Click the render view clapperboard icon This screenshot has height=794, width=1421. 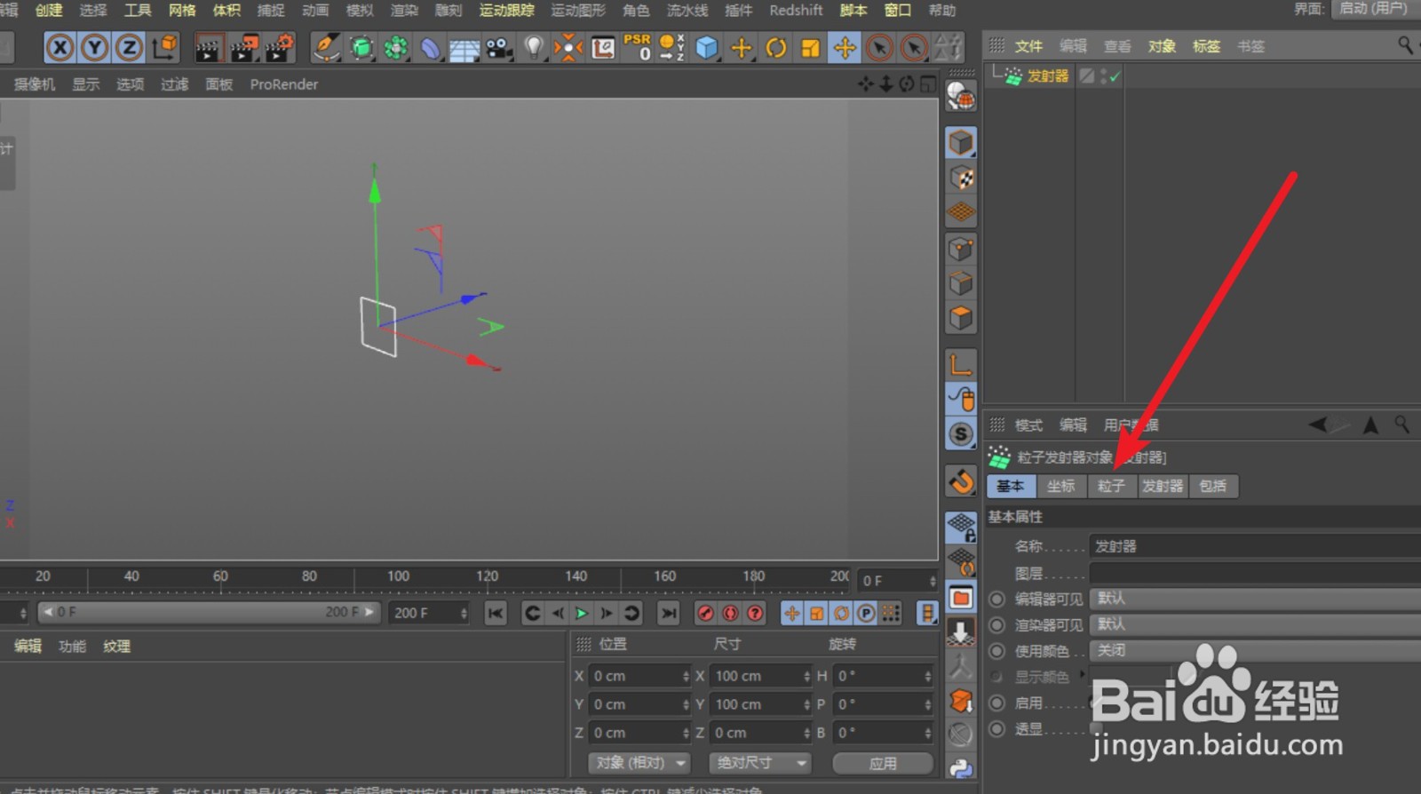208,47
